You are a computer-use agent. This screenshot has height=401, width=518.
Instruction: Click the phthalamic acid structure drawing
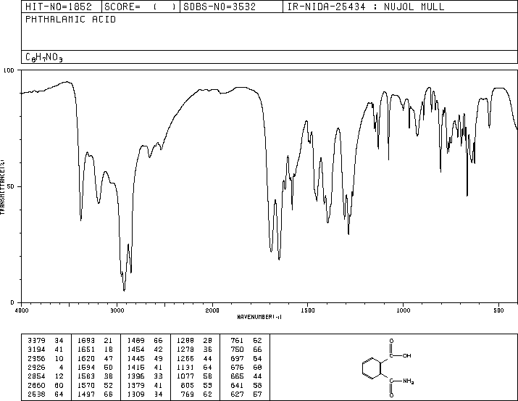[x=388, y=367]
